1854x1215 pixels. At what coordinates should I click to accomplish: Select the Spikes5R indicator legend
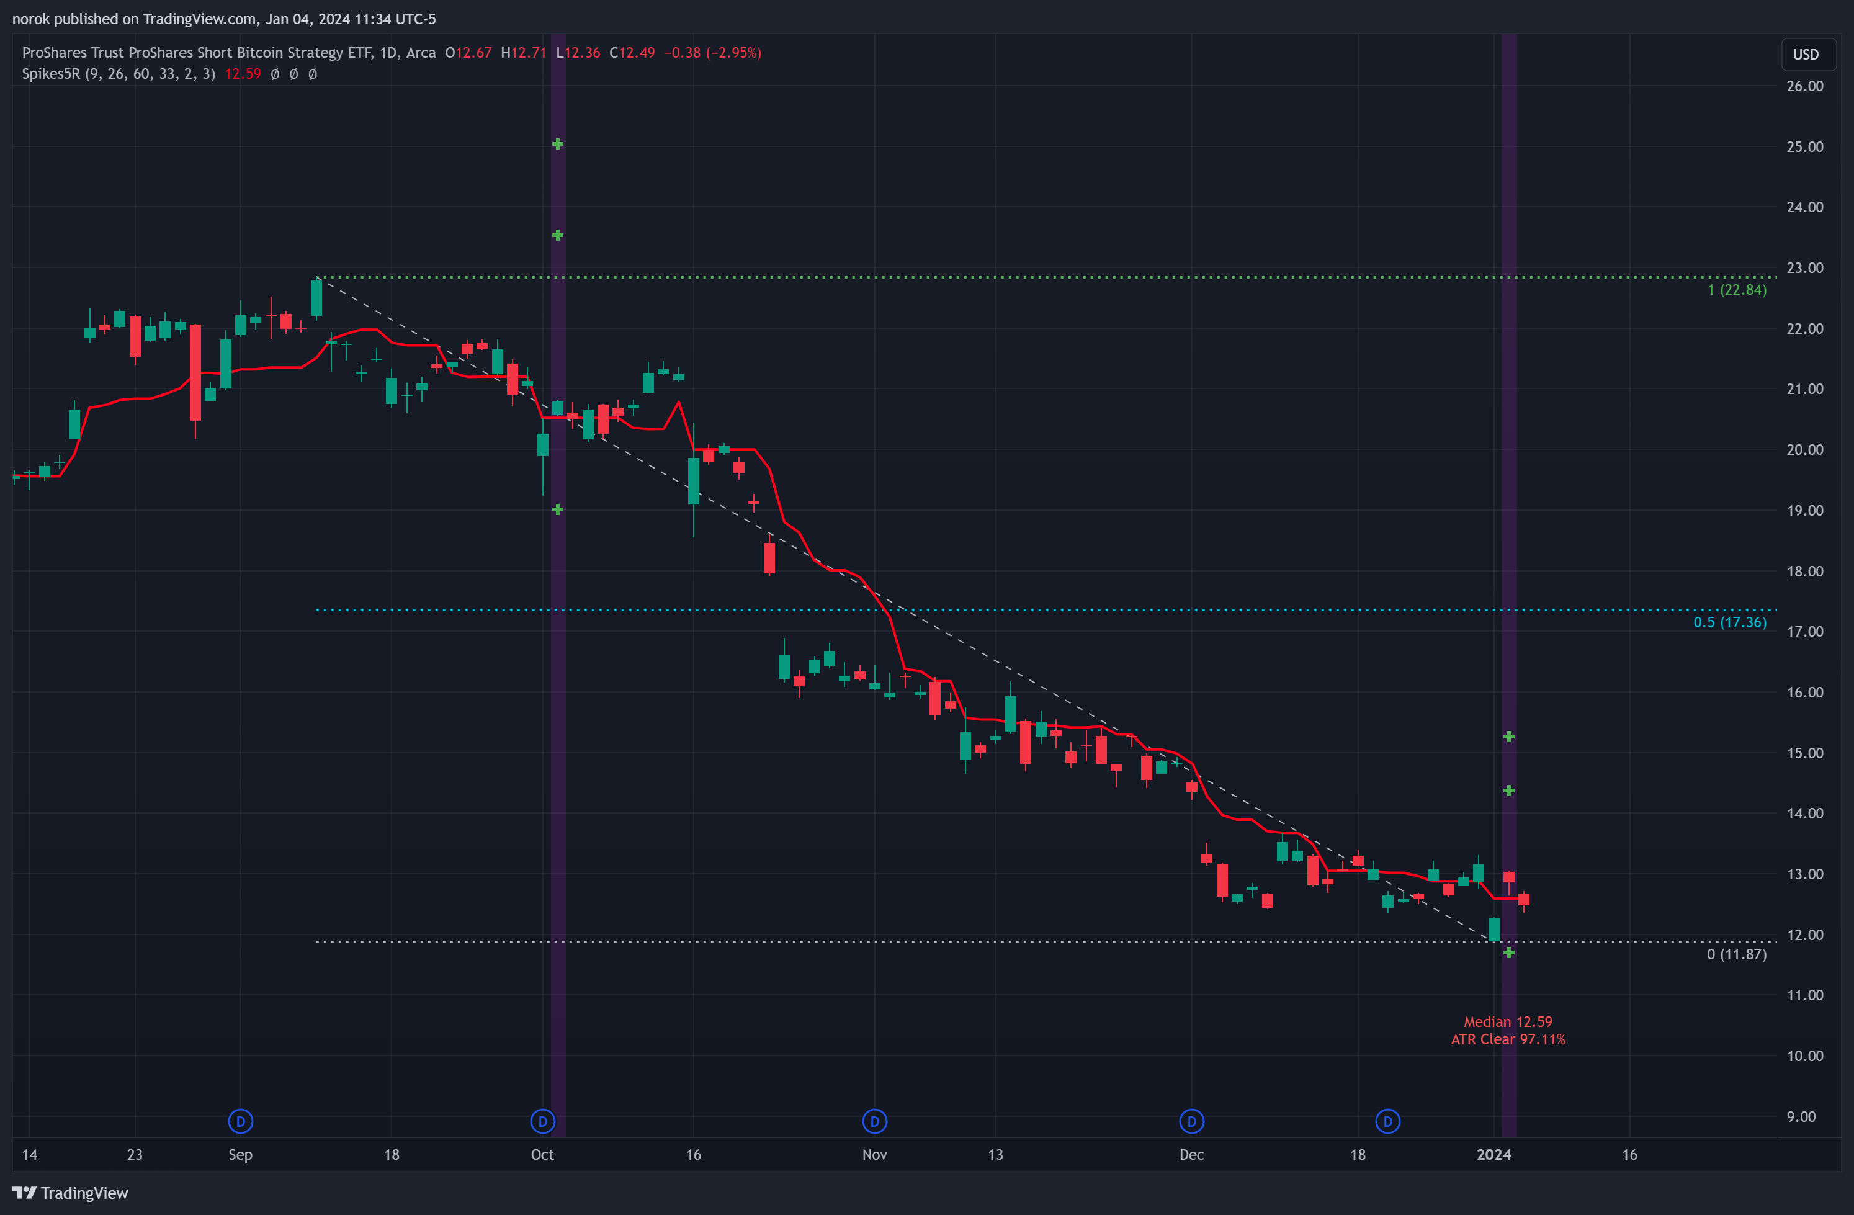coord(119,74)
